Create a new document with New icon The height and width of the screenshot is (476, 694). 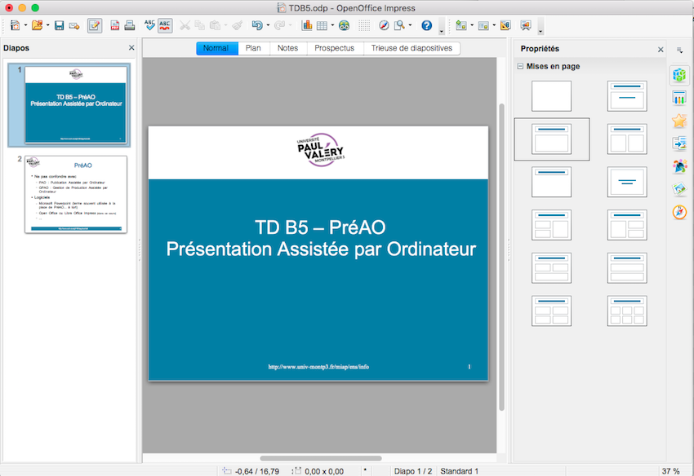coord(15,25)
